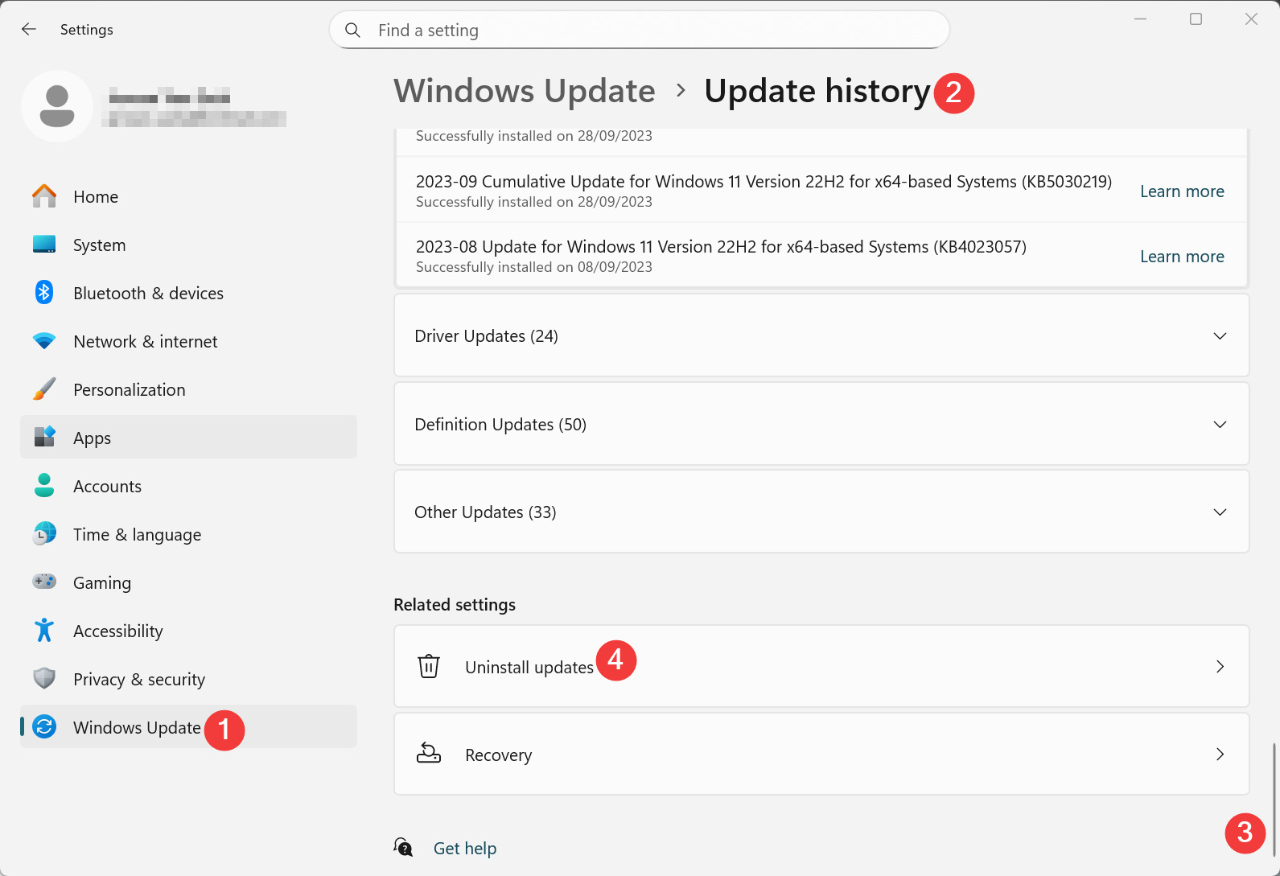Click the Home house icon
Screen dimensions: 1280x876
44,196
